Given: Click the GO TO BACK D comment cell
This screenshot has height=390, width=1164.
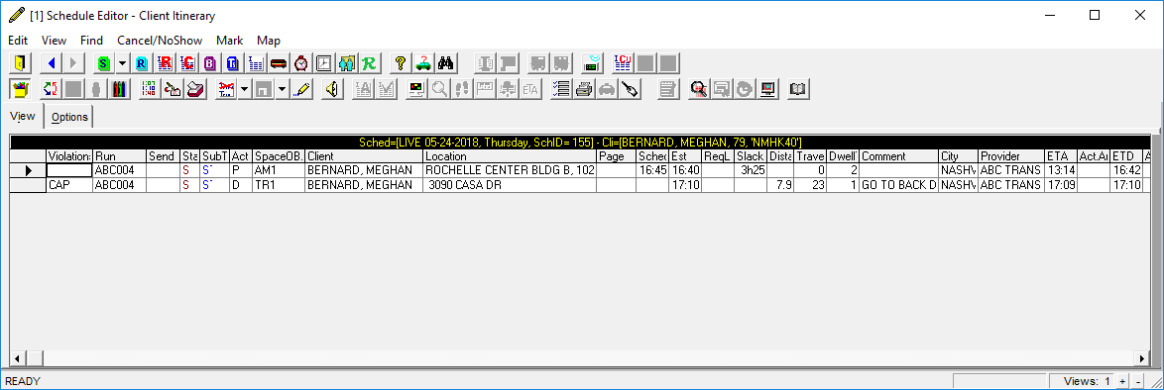Looking at the screenshot, I should (x=899, y=185).
